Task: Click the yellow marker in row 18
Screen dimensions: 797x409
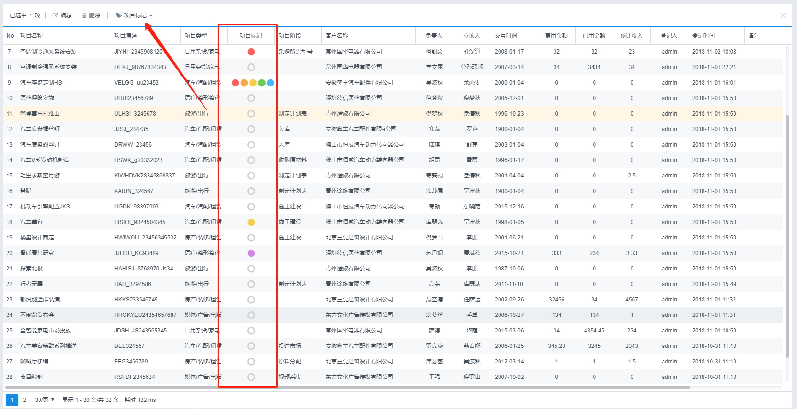Action: point(251,222)
